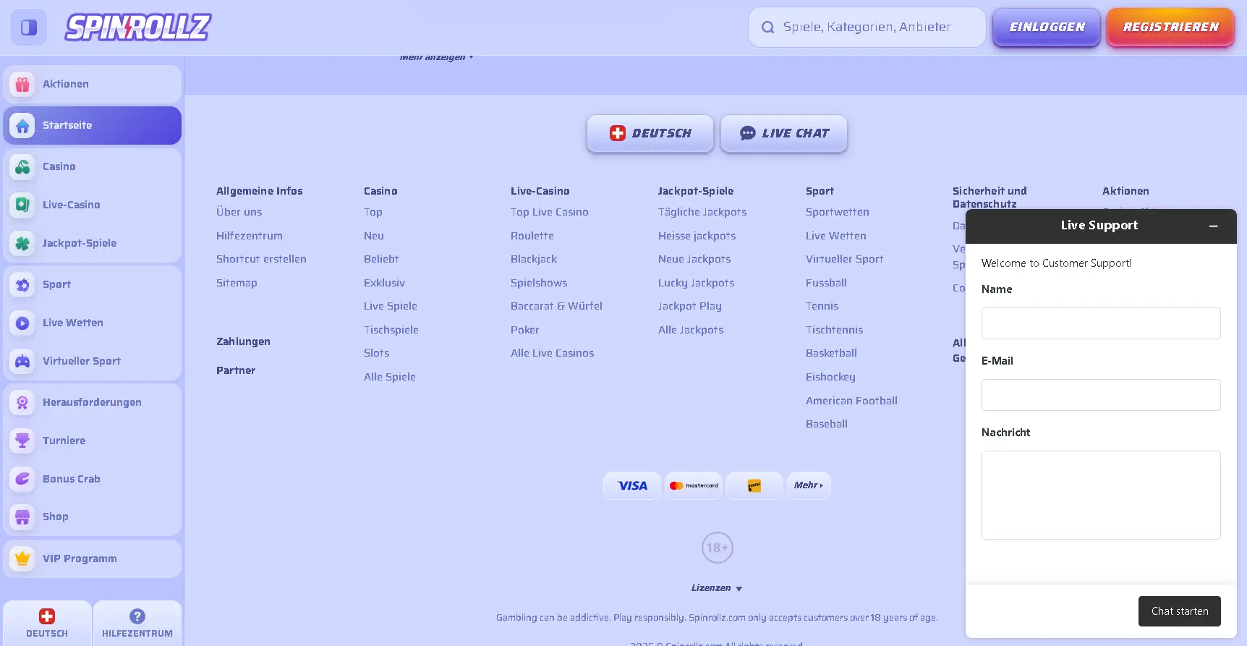
Task: Open Turniere trophy icon
Action: click(22, 441)
